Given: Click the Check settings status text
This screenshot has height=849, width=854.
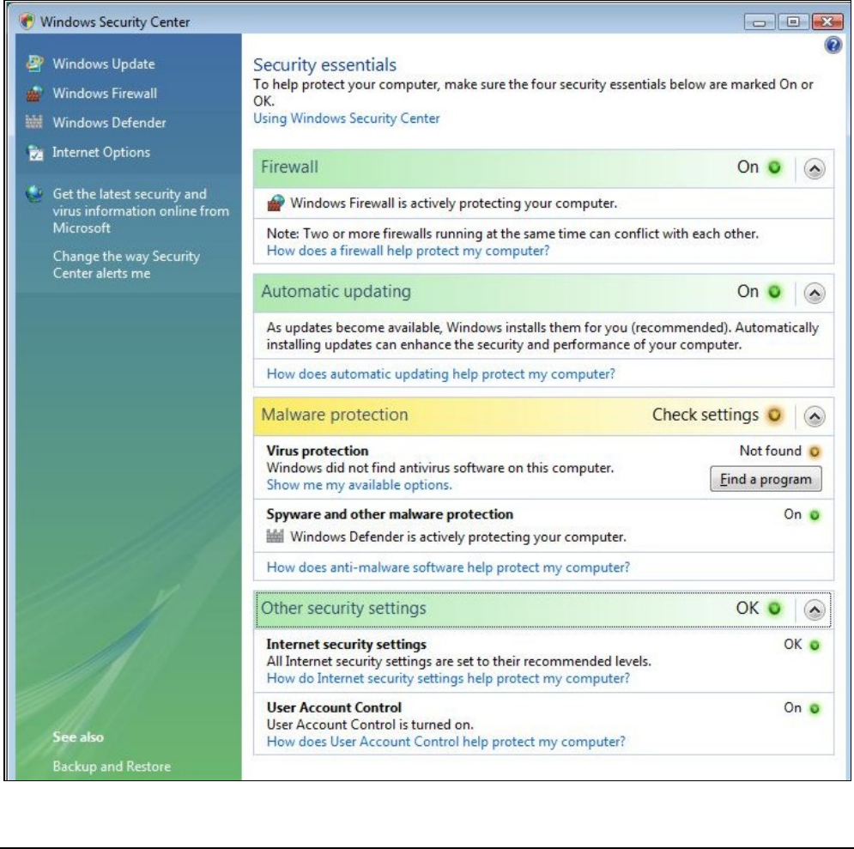Looking at the screenshot, I should point(706,415).
